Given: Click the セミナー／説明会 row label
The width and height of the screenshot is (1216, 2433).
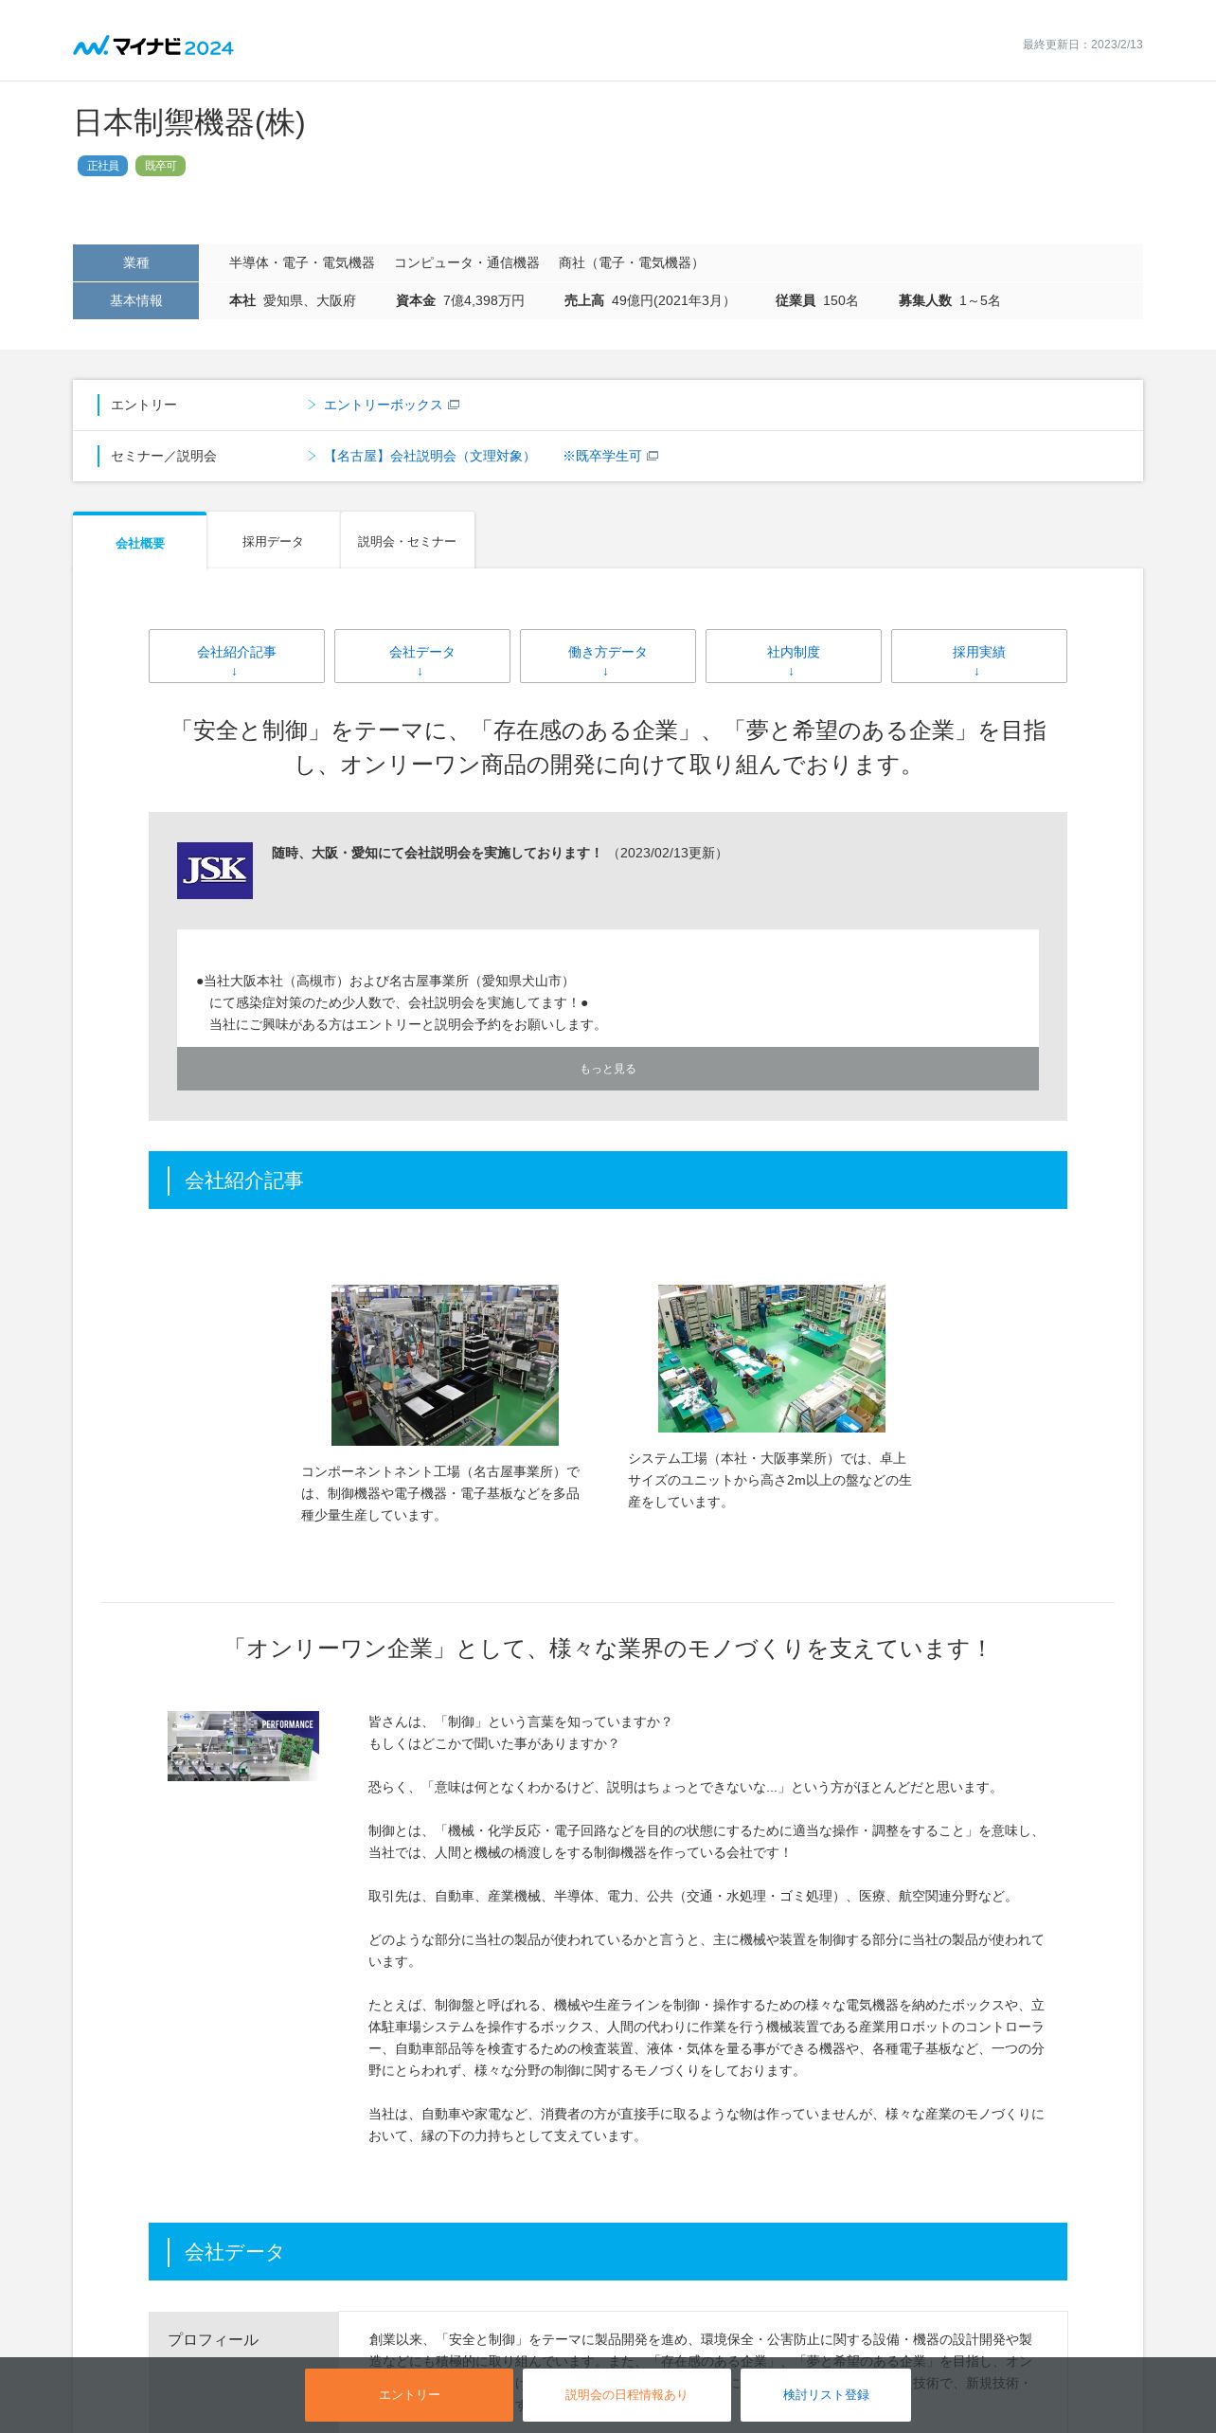Looking at the screenshot, I should pyautogui.click(x=164, y=456).
